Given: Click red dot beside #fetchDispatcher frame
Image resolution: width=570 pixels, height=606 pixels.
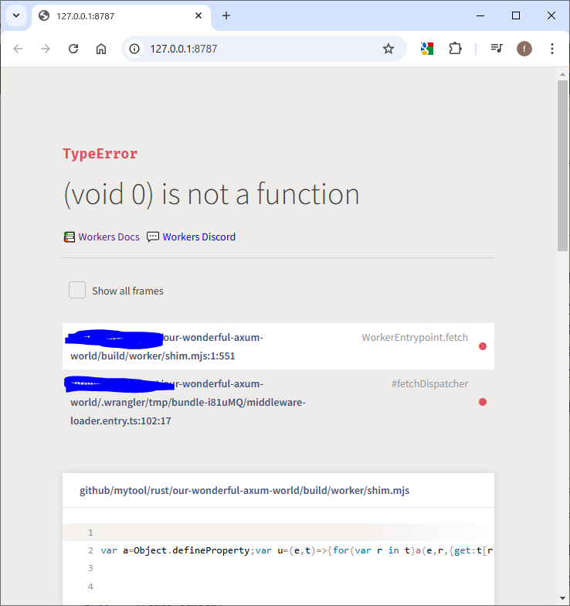Looking at the screenshot, I should click(483, 402).
